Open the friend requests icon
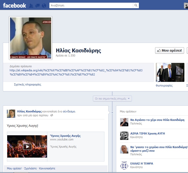This screenshot has height=173, width=188. pyautogui.click(x=31, y=5)
